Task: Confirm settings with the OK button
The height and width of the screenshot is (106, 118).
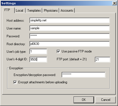Action: [x=84, y=100]
